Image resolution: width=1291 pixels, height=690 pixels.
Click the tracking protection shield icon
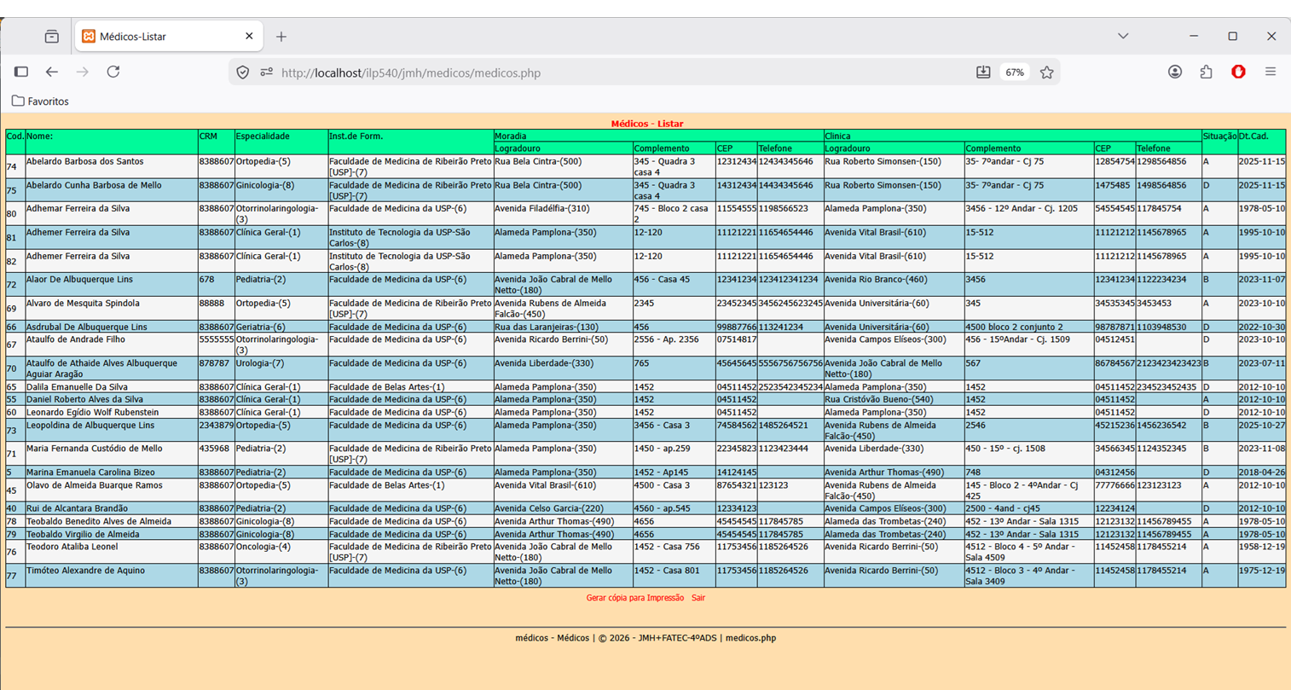click(x=243, y=72)
